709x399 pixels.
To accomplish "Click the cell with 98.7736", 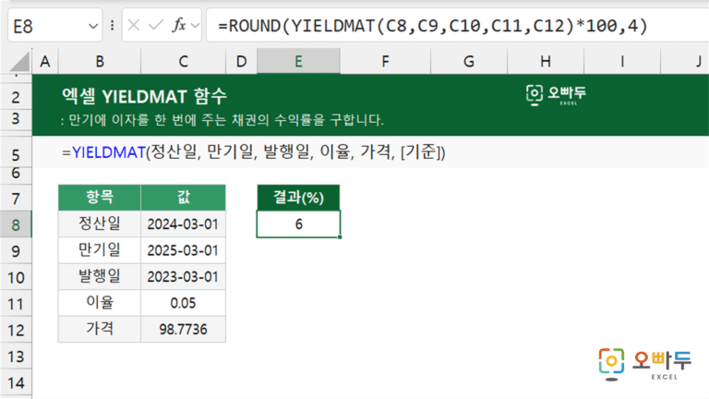I will pyautogui.click(x=183, y=329).
